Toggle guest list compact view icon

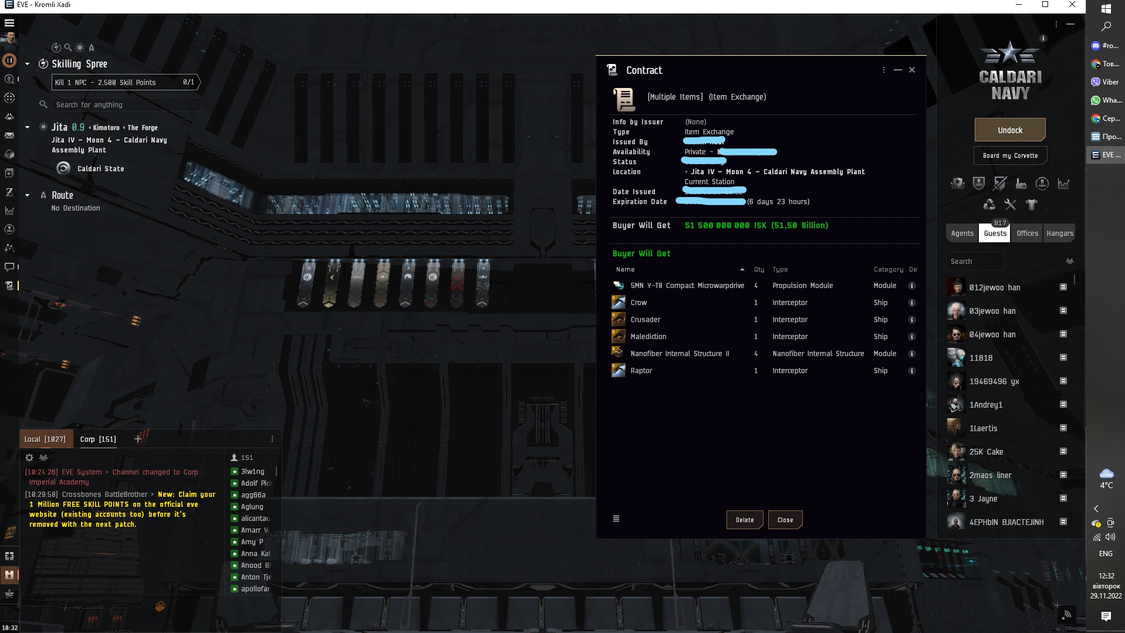(x=1069, y=261)
